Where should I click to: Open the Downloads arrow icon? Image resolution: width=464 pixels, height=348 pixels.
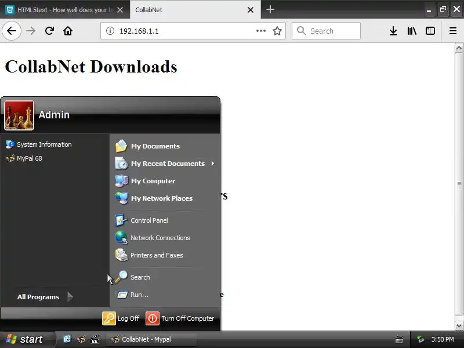393,31
